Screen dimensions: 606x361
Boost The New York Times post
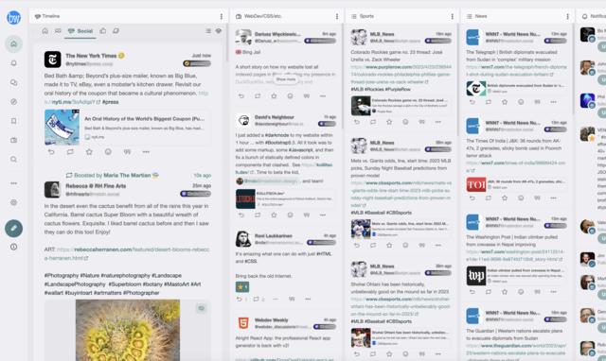[x=70, y=151]
